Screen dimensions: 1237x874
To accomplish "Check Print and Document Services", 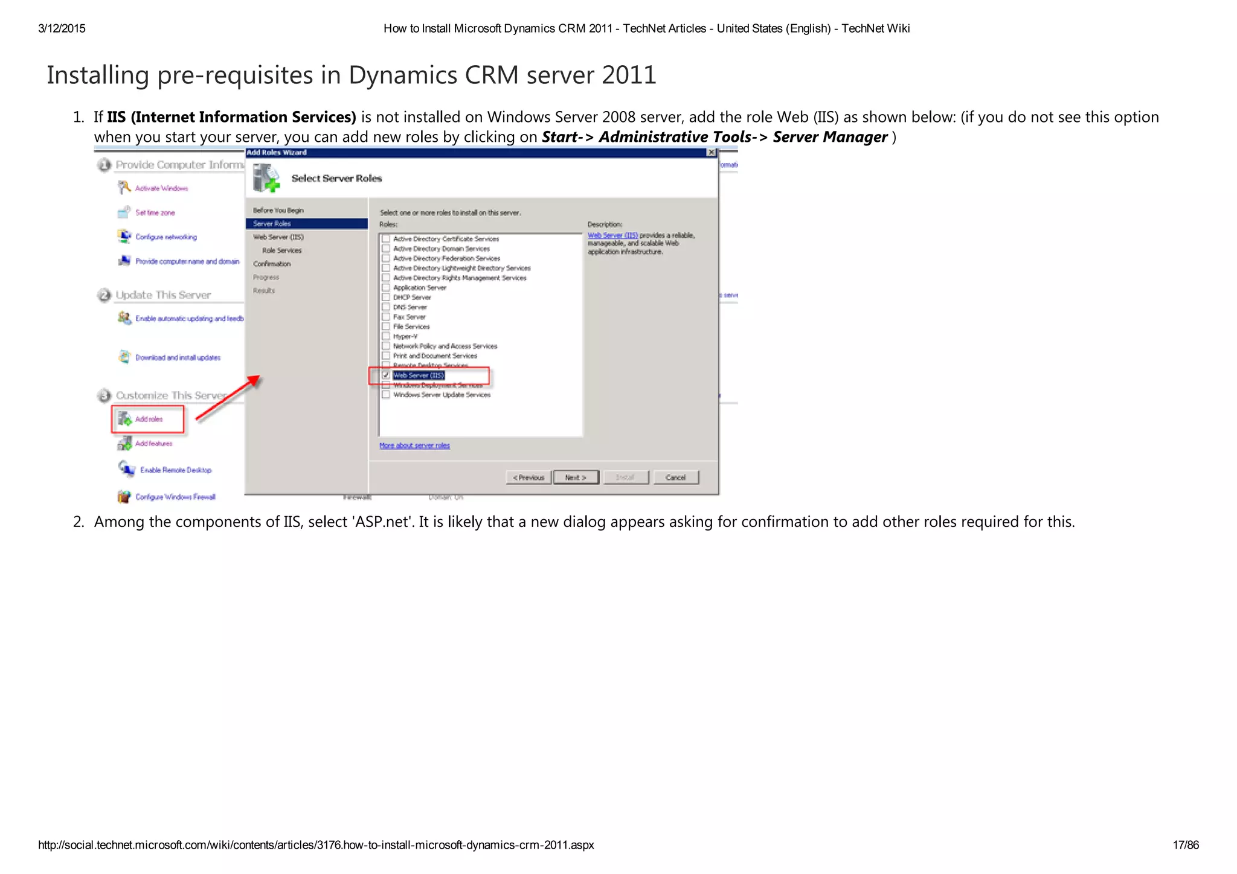I will (386, 356).
